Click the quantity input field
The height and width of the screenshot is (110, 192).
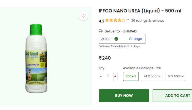(108, 76)
